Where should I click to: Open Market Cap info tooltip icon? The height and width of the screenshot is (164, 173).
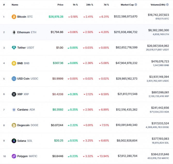[x=136, y=5]
